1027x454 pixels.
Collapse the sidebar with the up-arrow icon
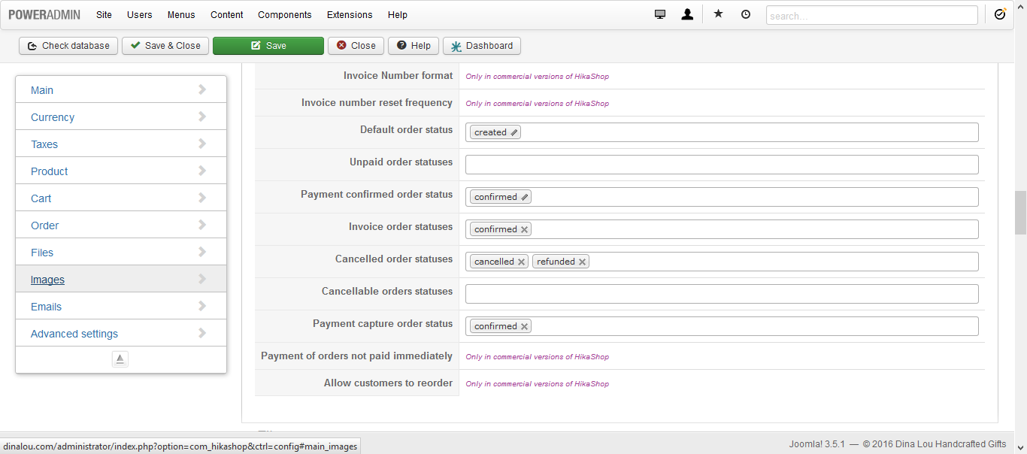point(120,359)
